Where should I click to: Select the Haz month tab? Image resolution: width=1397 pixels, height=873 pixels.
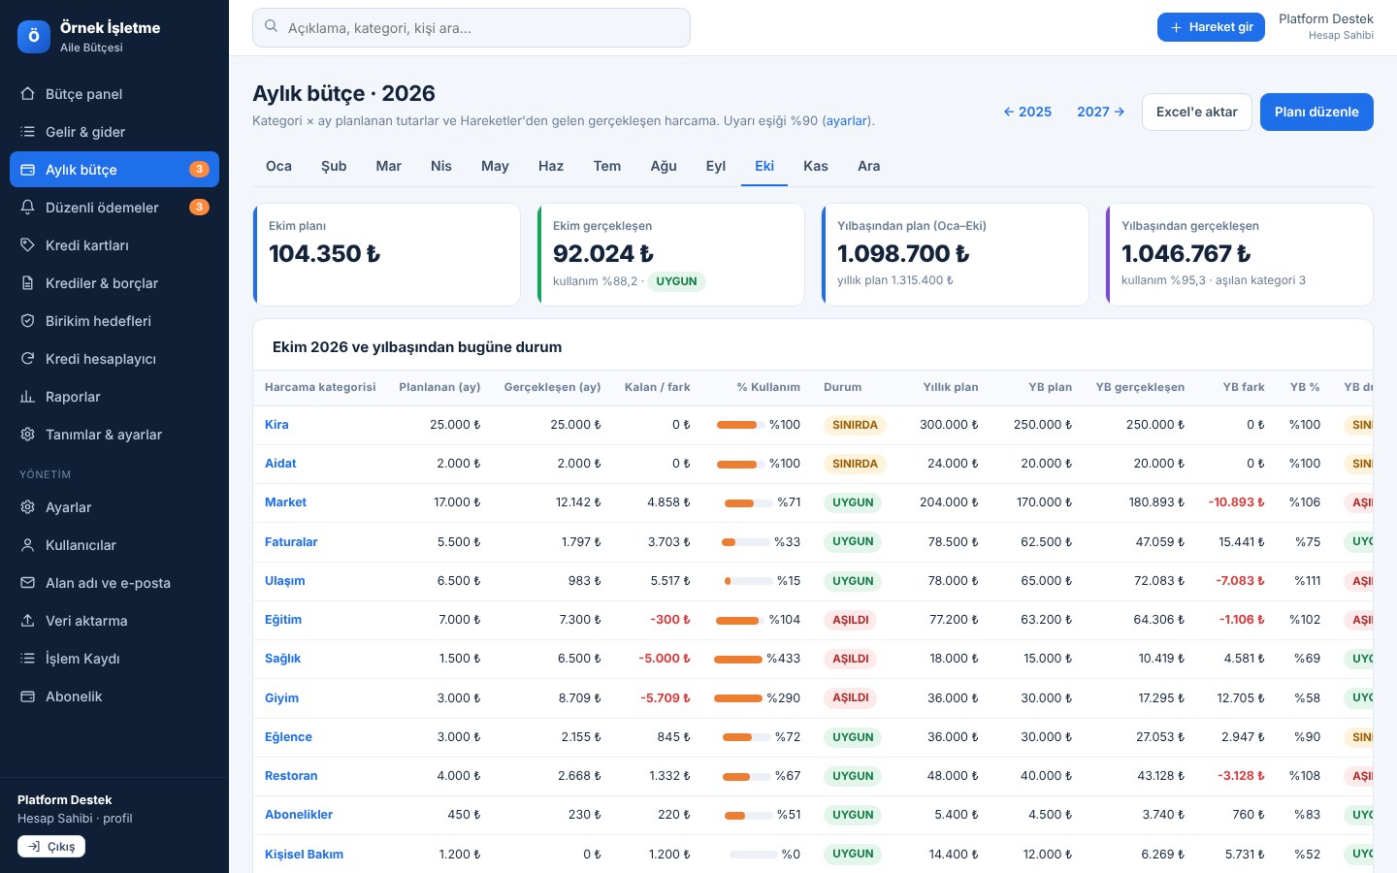point(551,166)
